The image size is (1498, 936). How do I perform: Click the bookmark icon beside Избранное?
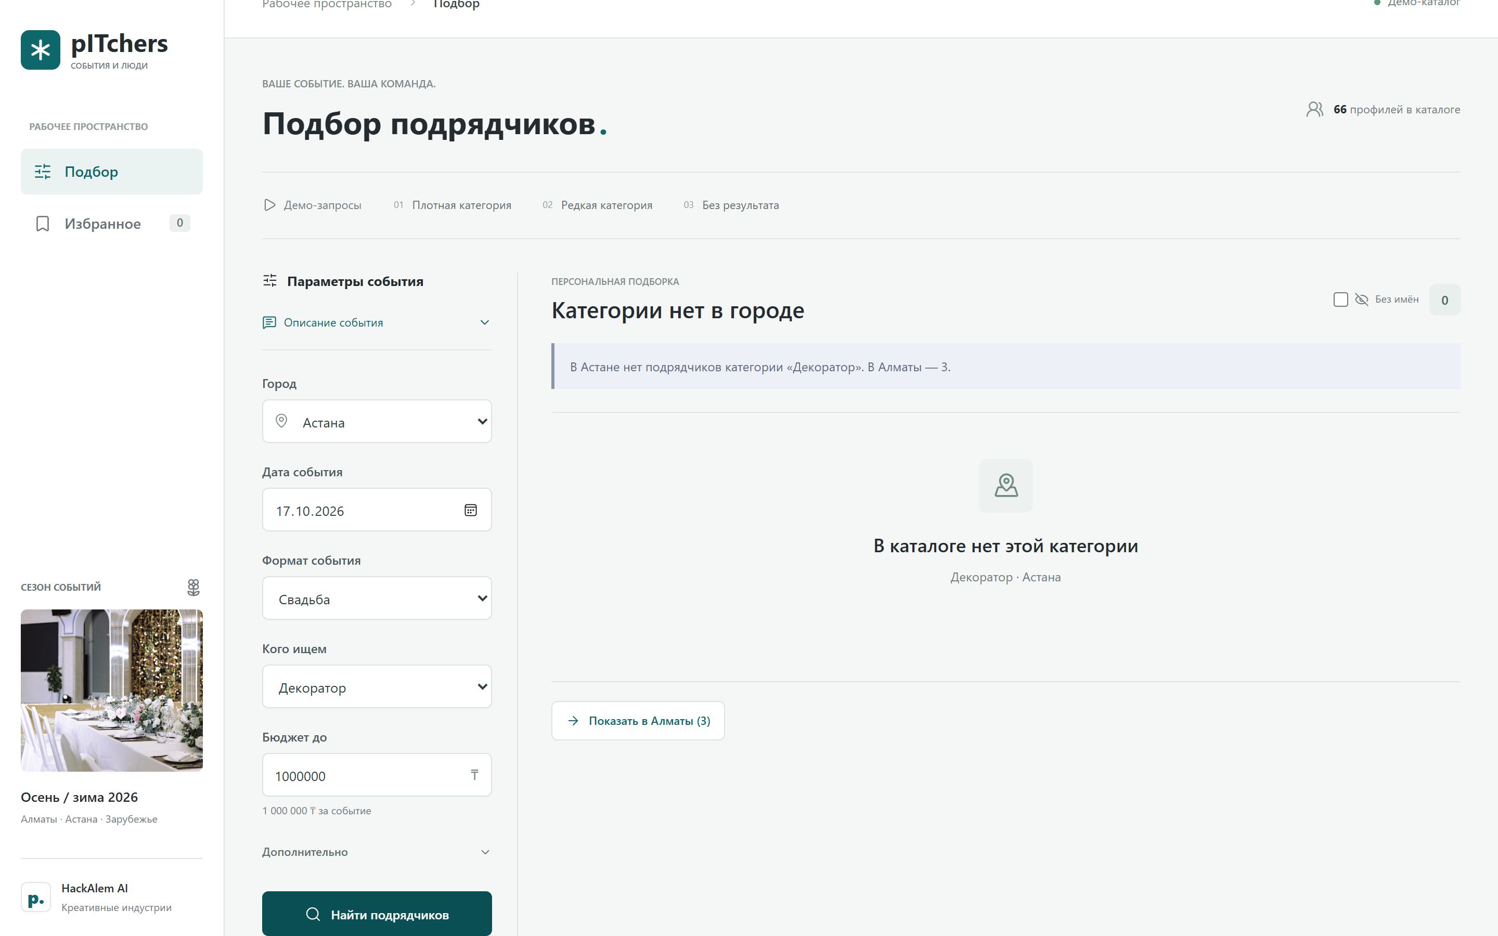tap(43, 224)
